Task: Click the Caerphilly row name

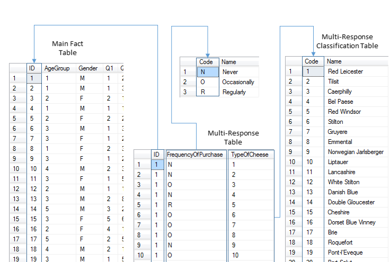Action: click(340, 92)
